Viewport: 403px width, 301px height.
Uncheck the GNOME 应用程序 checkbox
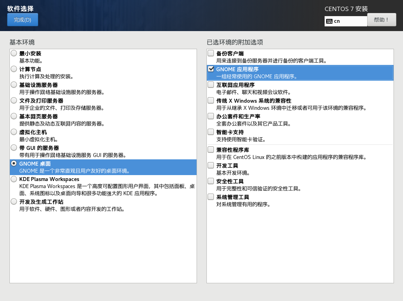[211, 69]
